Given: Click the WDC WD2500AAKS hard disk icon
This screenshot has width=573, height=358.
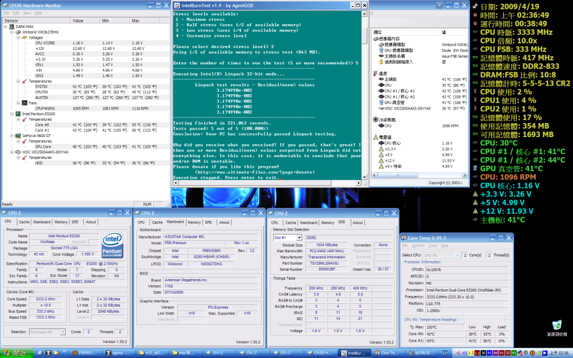Looking at the screenshot, I should pyautogui.click(x=18, y=152).
